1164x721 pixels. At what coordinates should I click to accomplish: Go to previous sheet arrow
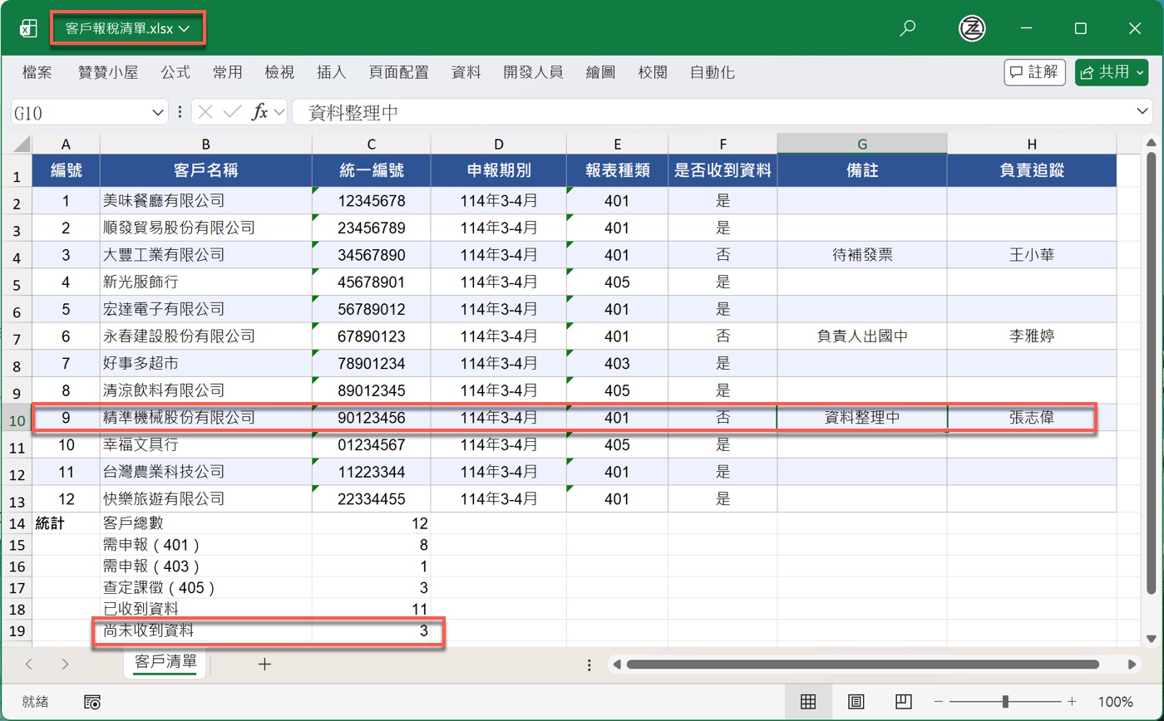[29, 664]
